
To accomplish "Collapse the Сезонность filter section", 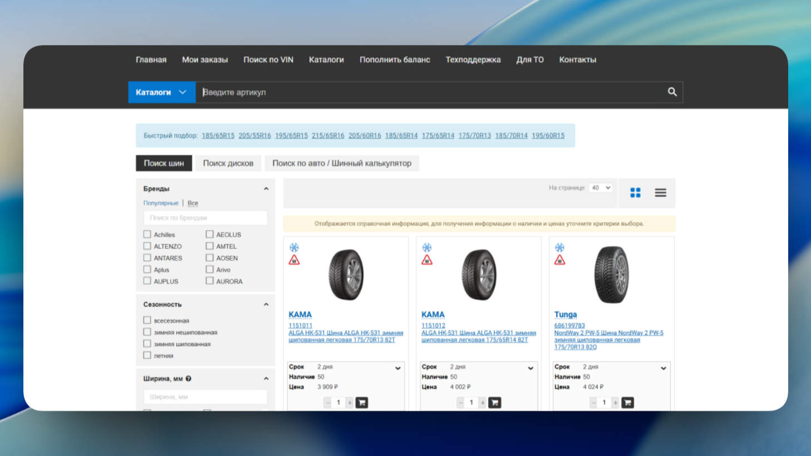I will [266, 305].
